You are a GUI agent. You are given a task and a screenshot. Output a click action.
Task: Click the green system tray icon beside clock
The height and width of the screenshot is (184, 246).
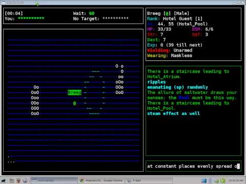[223, 180]
